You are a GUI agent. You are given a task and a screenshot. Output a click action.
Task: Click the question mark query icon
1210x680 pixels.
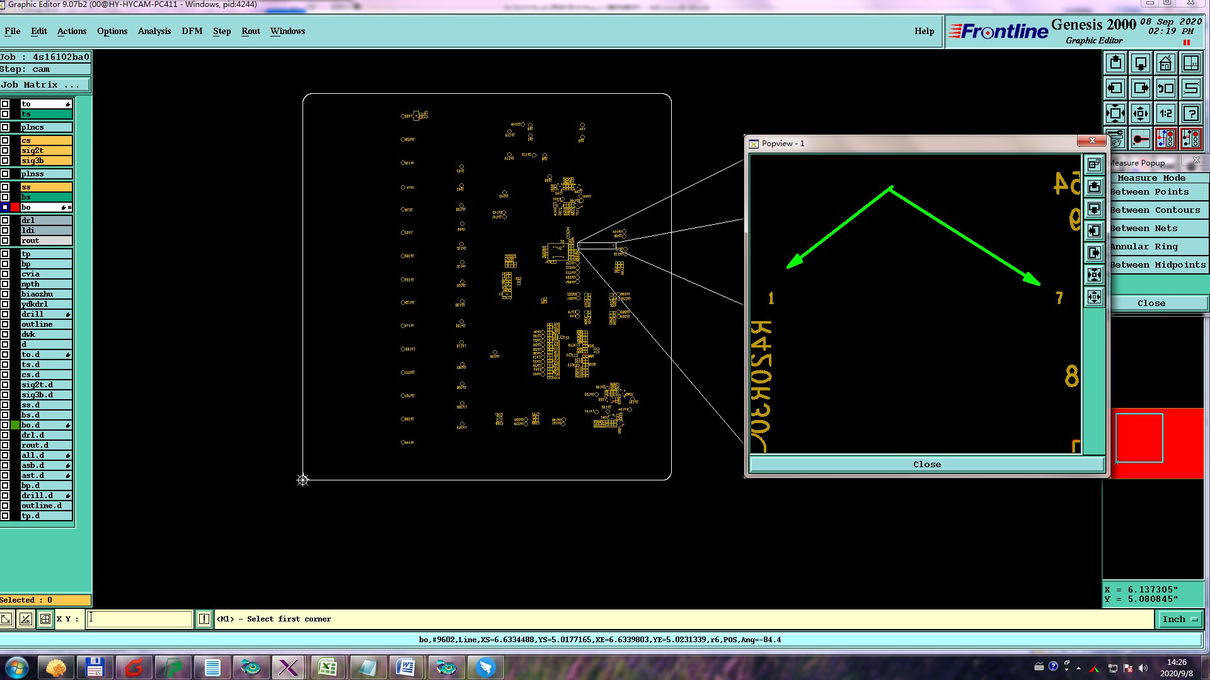(x=1190, y=114)
